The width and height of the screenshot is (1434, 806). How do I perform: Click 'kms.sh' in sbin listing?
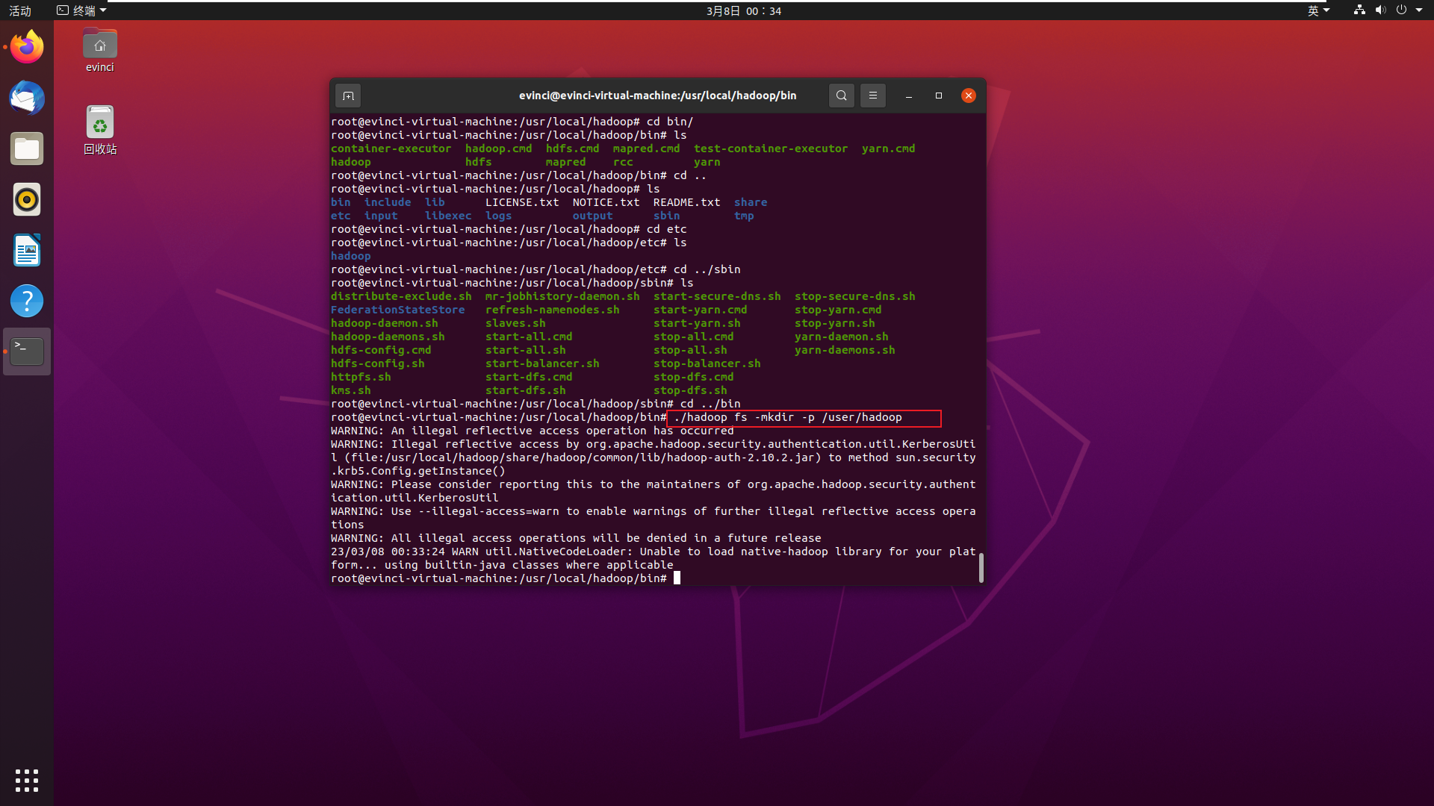tap(351, 390)
